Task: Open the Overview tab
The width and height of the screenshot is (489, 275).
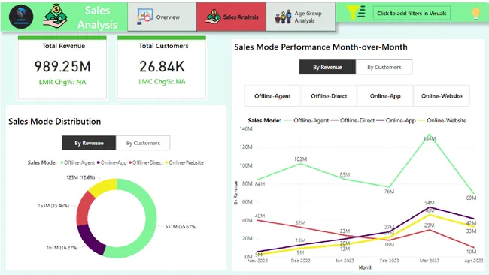Action: pyautogui.click(x=162, y=17)
